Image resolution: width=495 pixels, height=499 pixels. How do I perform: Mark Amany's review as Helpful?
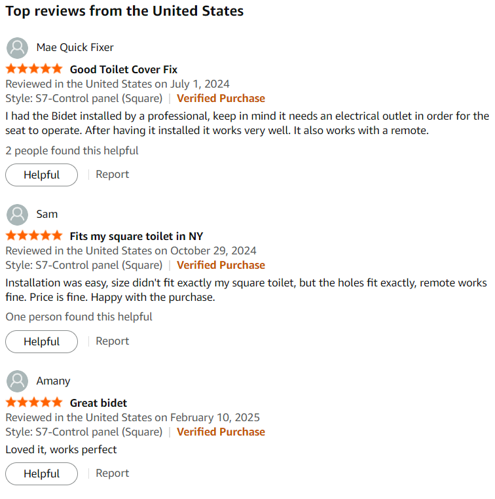click(41, 473)
